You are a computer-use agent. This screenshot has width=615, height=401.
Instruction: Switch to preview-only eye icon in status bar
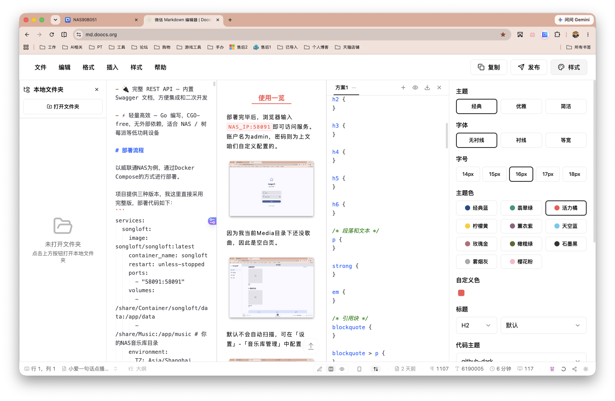click(342, 369)
